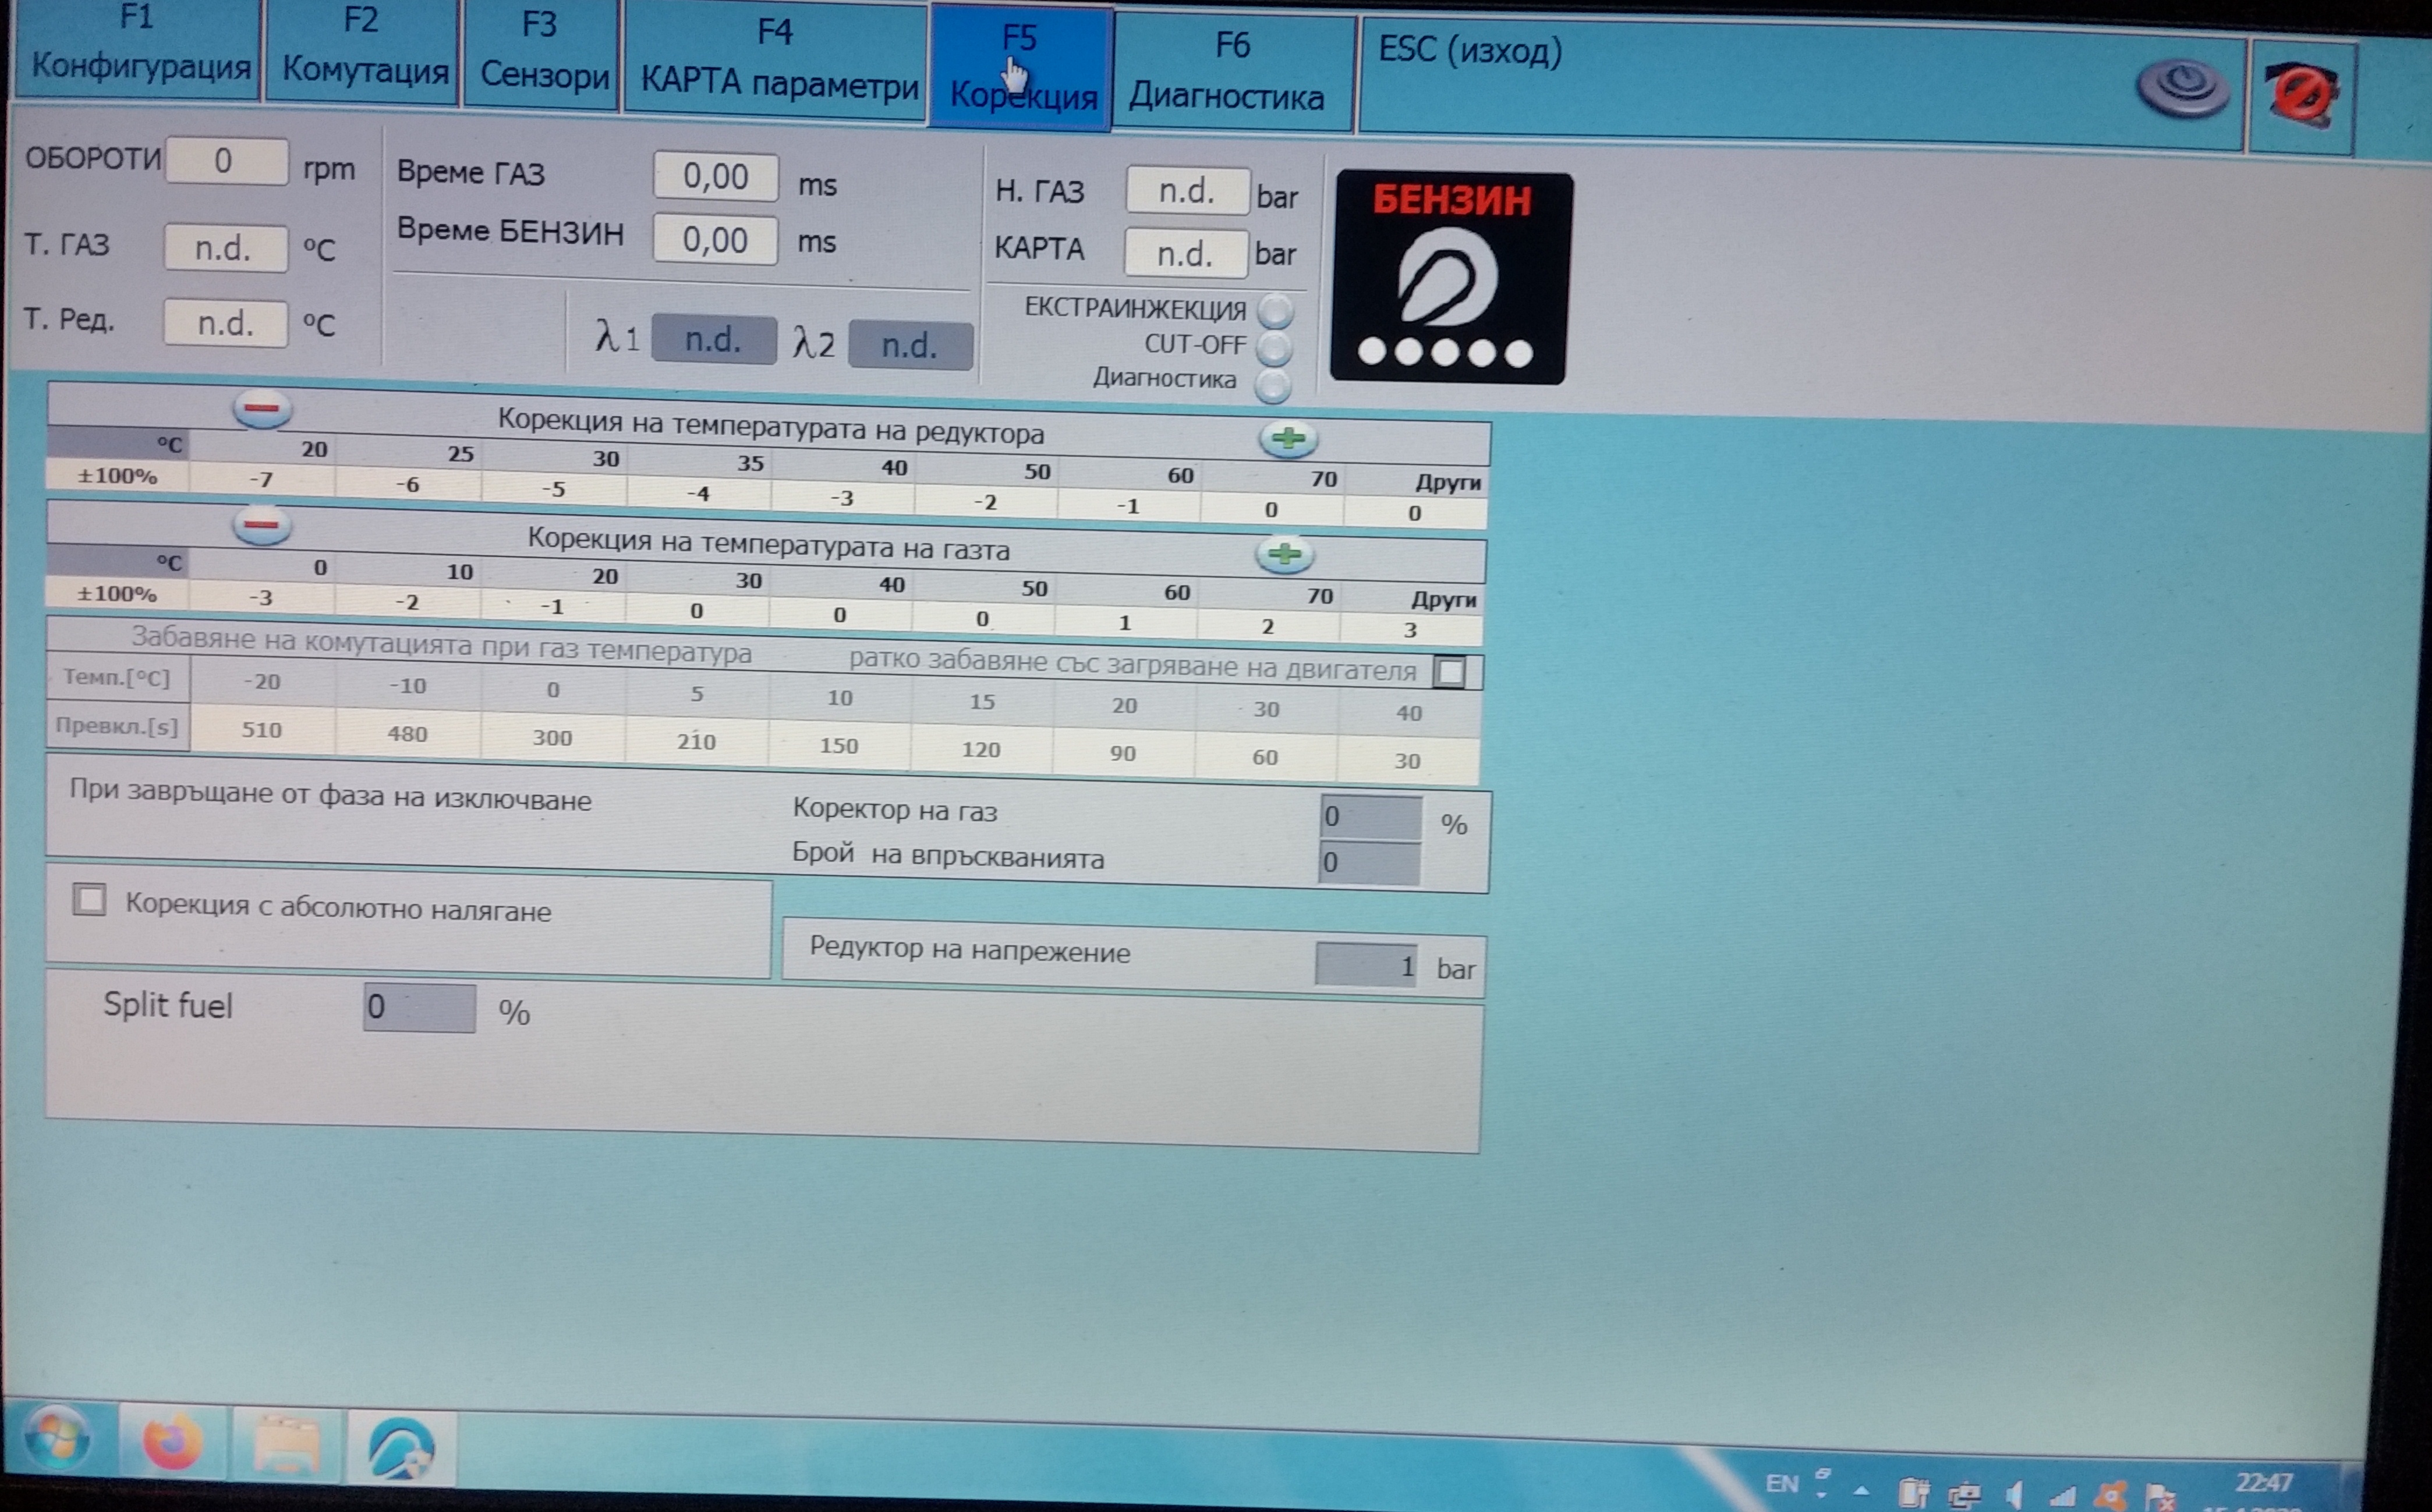
Task: Toggle short delay with engine warming checkbox
Action: [1450, 672]
